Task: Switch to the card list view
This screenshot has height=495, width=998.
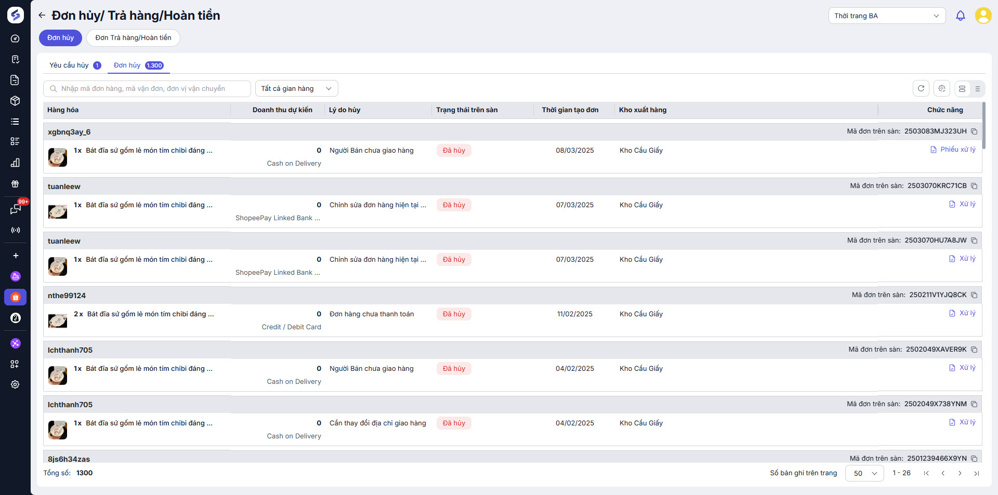Action: [x=962, y=89]
